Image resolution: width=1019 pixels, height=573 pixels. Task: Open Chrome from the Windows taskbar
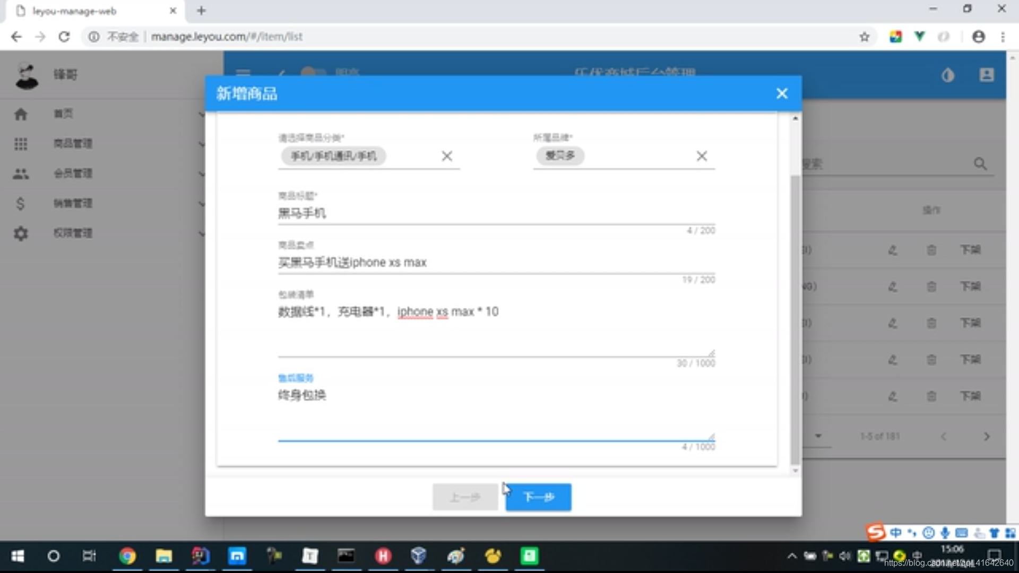pyautogui.click(x=127, y=556)
